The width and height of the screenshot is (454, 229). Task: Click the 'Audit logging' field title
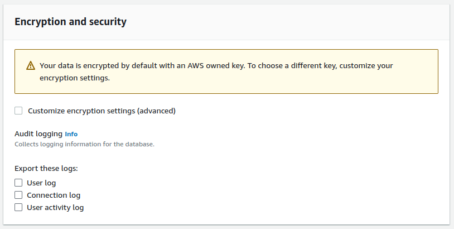coord(38,134)
